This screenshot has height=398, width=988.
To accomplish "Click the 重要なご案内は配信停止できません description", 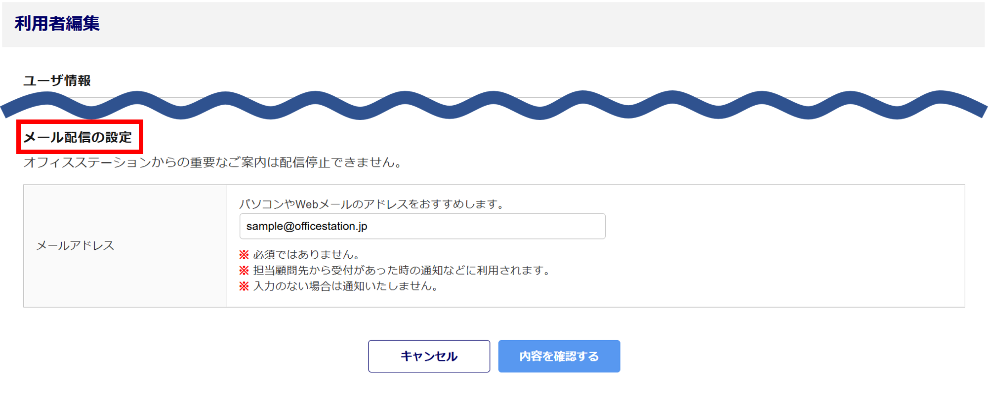I will point(212,162).
